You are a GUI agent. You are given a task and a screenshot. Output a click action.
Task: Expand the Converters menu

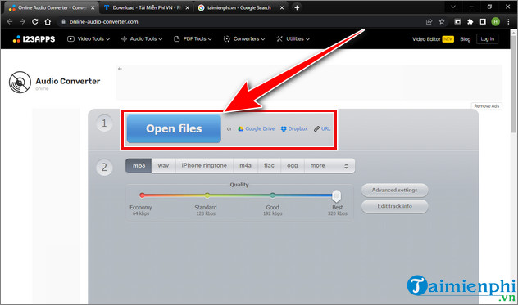coord(244,39)
